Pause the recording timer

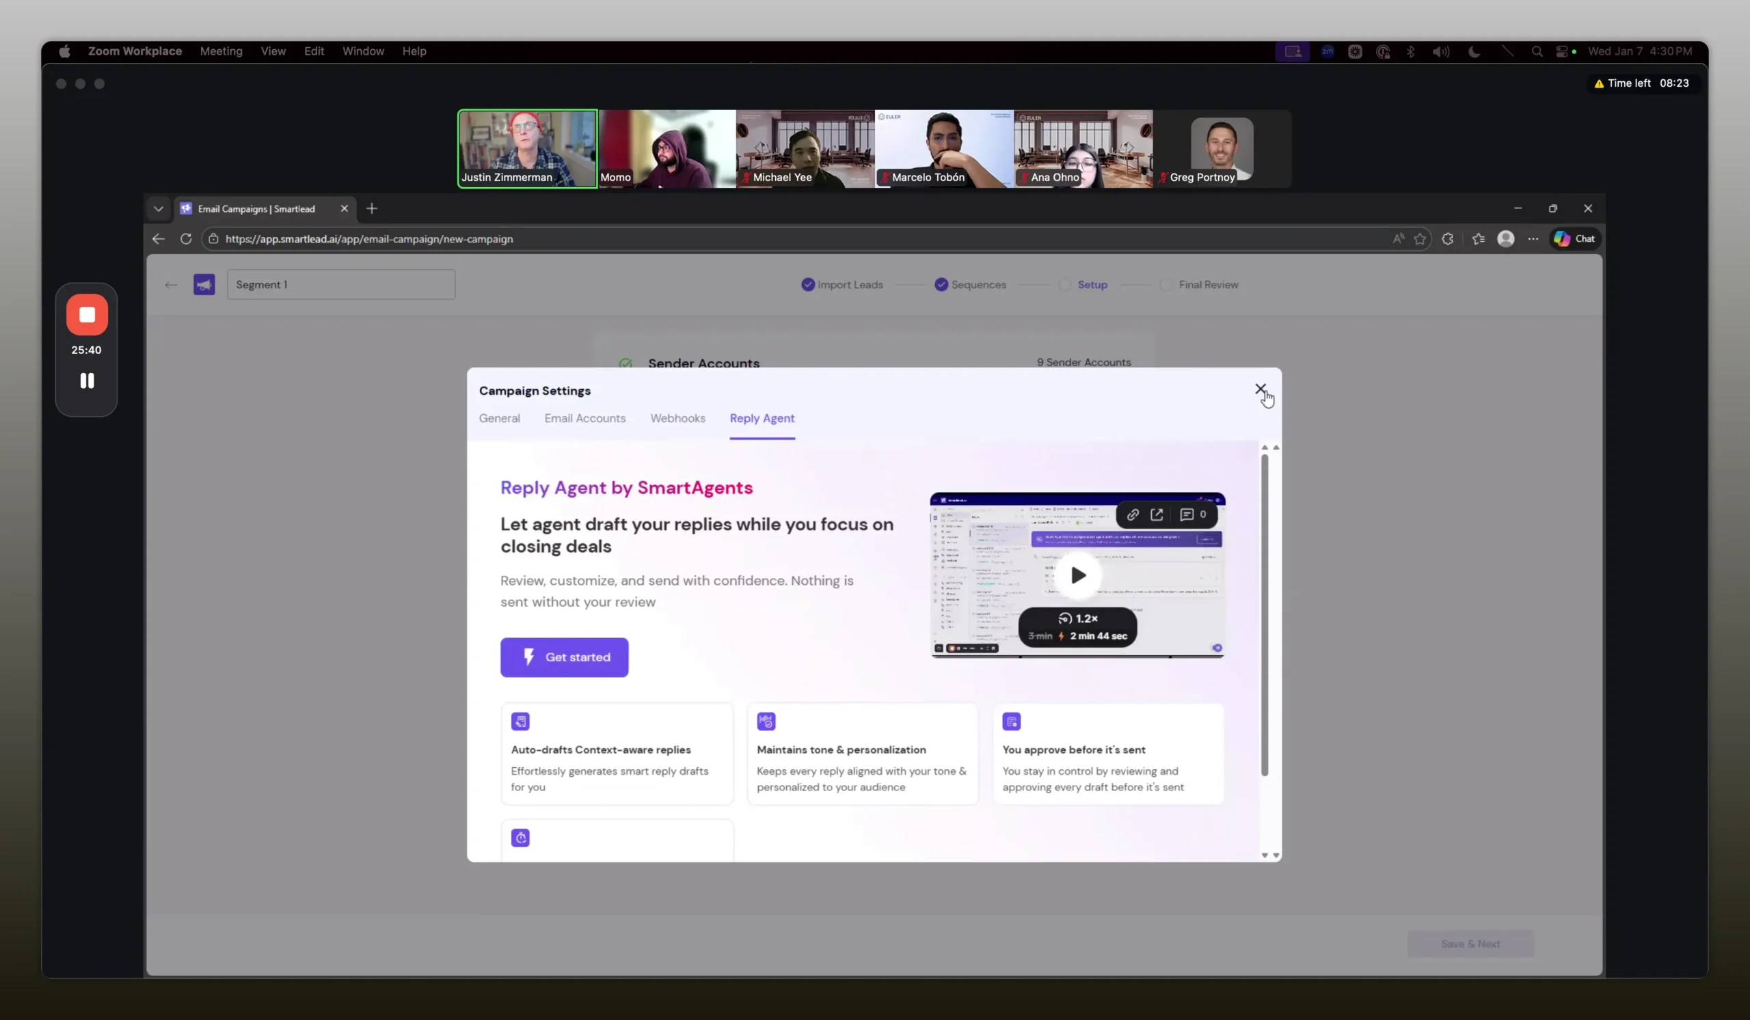87,381
